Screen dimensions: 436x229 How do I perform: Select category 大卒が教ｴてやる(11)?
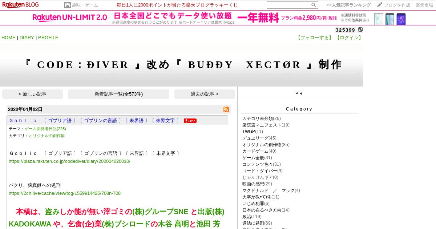click(x=261, y=197)
